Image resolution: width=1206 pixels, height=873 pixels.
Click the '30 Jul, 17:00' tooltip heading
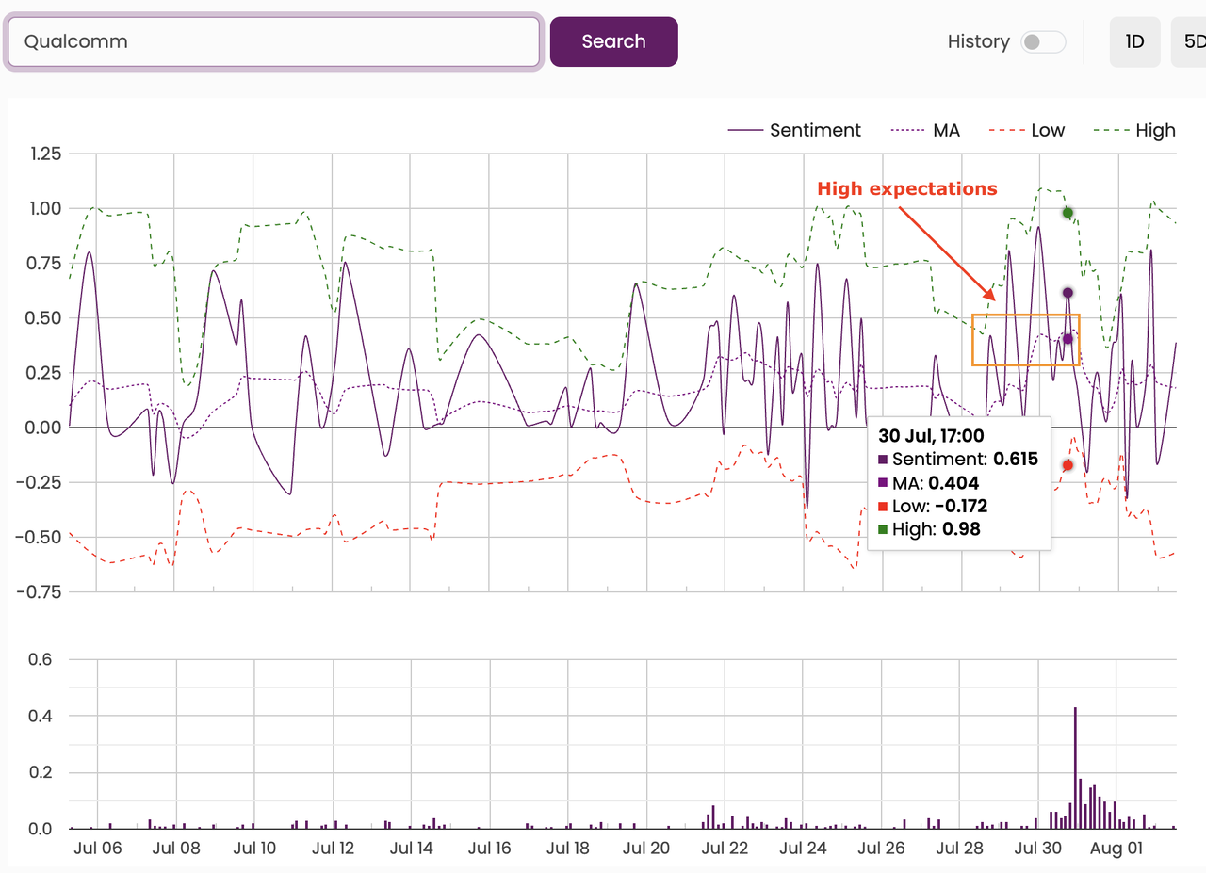coord(931,435)
